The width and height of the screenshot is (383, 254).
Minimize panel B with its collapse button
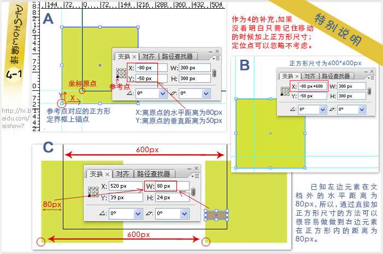(366, 72)
